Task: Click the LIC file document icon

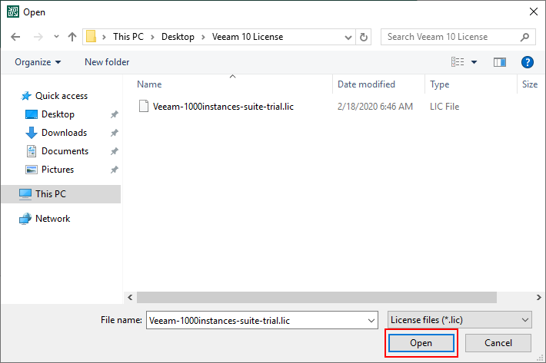Action: (x=144, y=106)
